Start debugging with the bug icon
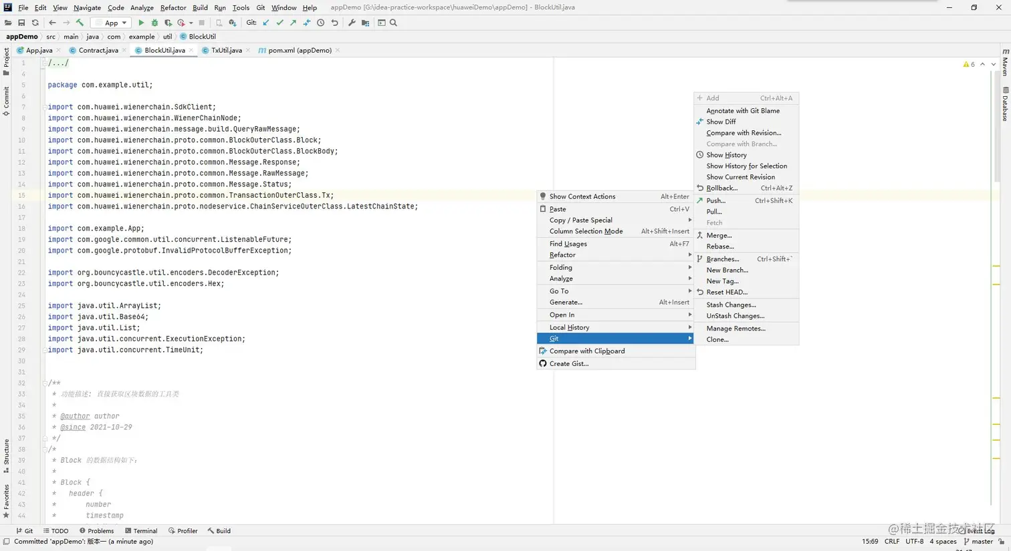The height and width of the screenshot is (551, 1011). [x=154, y=23]
